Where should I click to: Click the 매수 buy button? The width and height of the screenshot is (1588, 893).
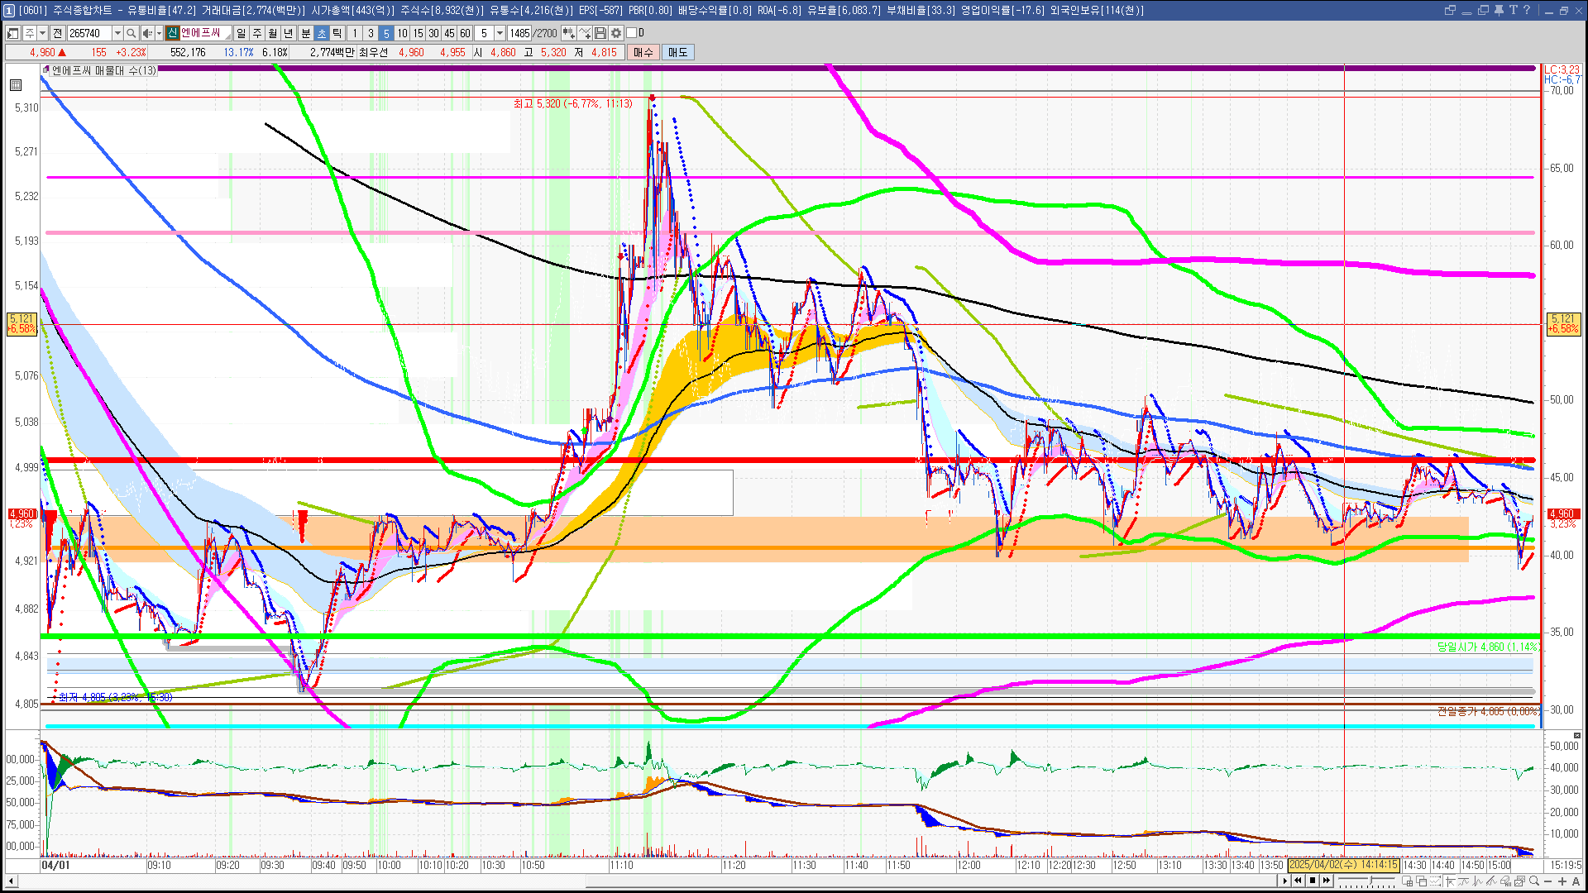coord(643,52)
